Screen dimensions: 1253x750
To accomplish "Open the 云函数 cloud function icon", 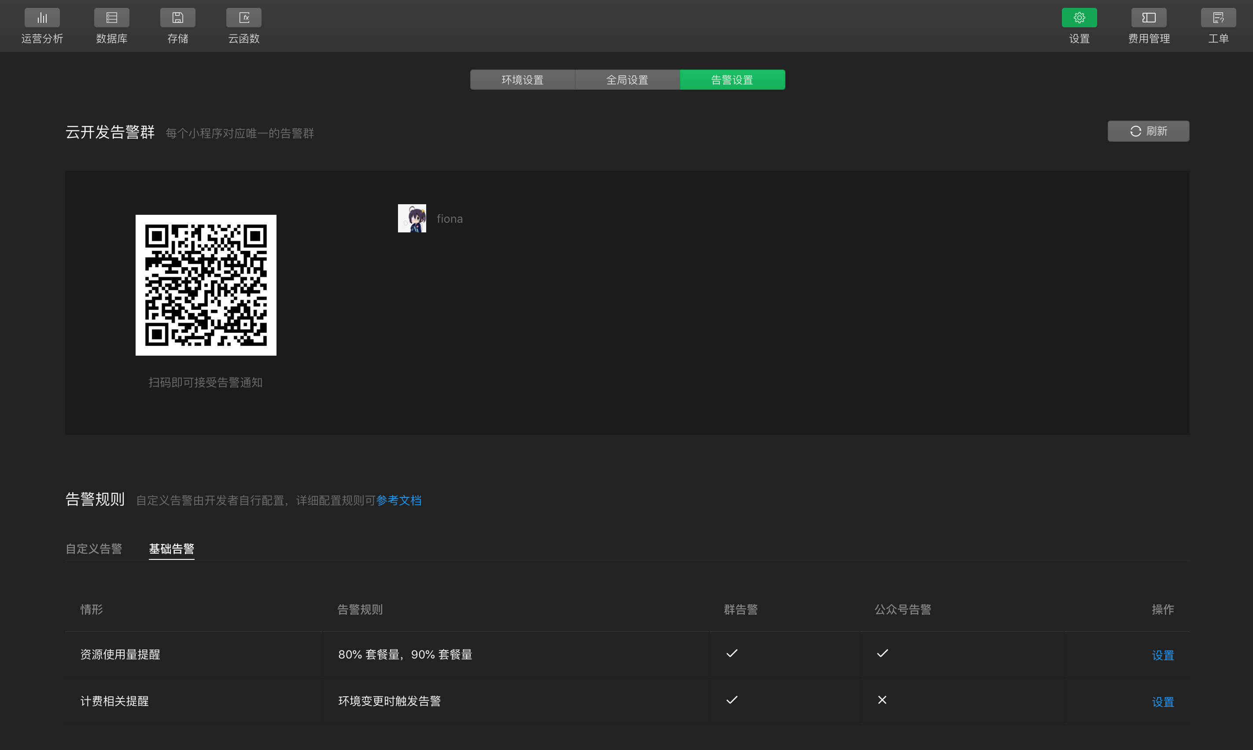I will tap(243, 18).
